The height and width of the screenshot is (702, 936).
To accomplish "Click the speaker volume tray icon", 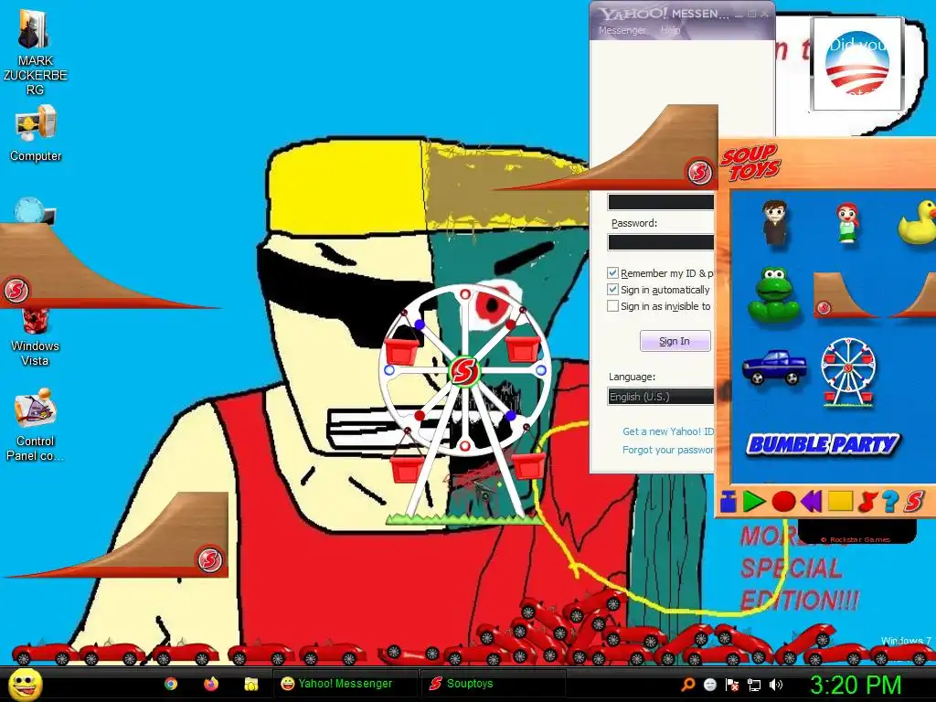I will [776, 685].
